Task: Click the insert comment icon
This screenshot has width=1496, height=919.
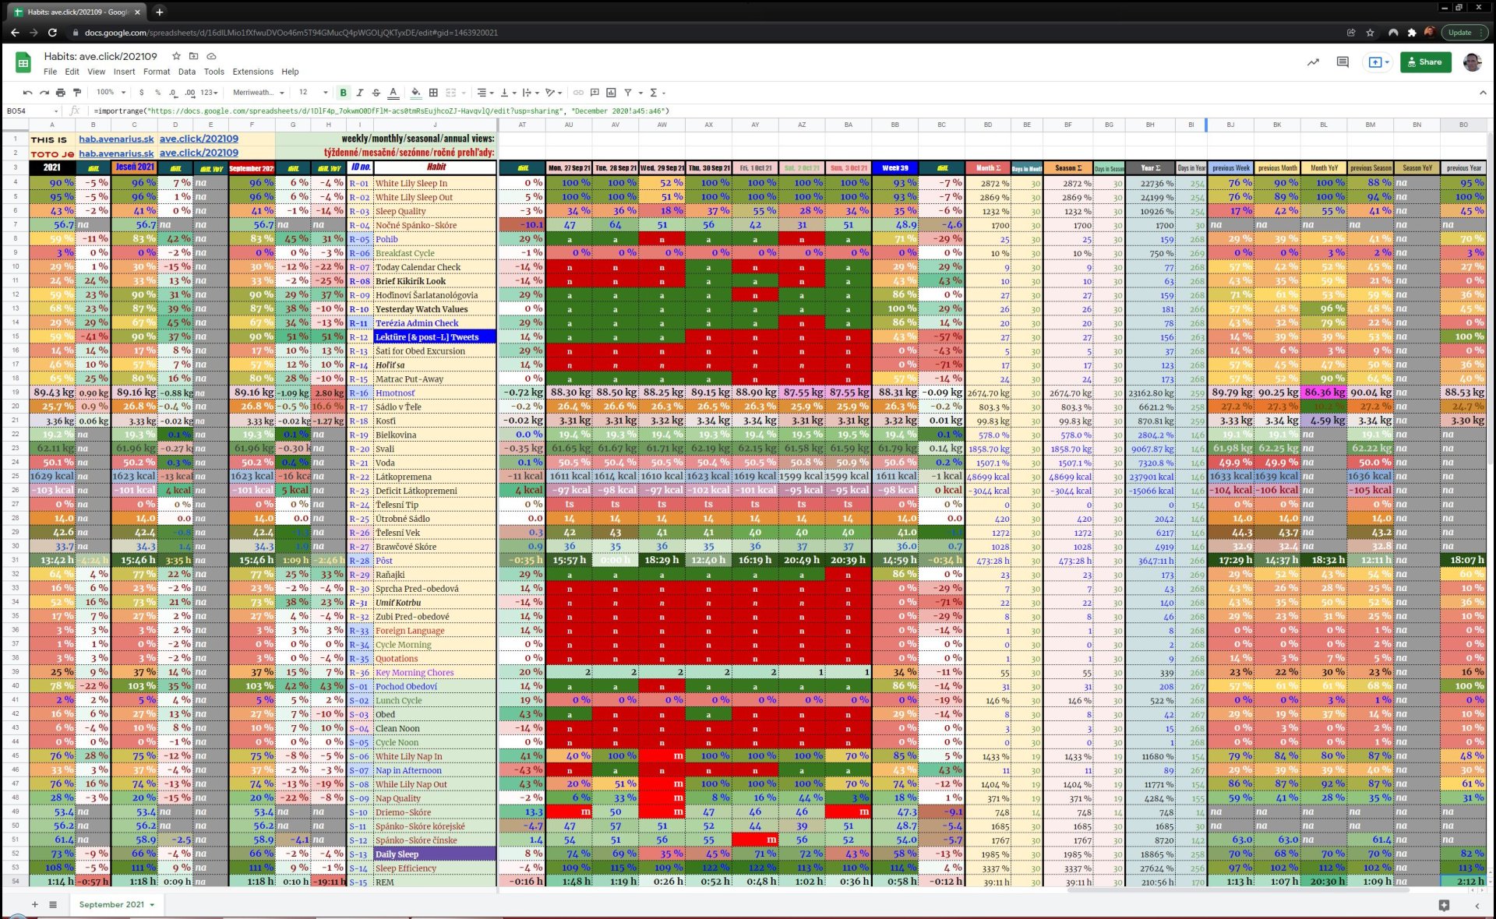Action: coord(595,93)
